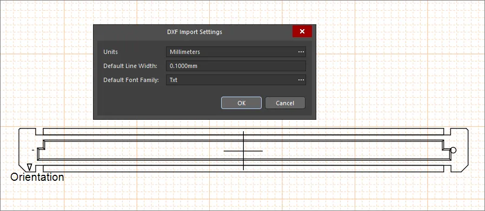Click the 0.1000mm line width field

pos(236,66)
